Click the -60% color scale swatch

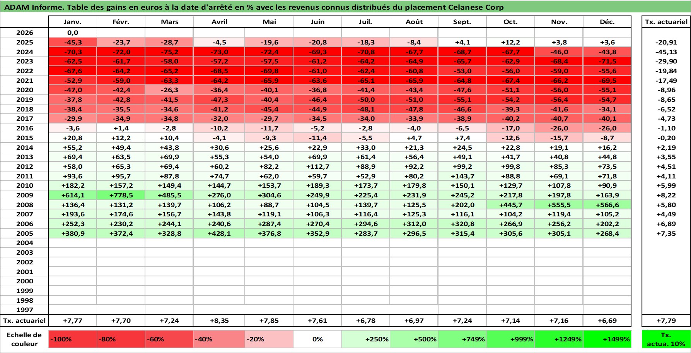point(169,339)
